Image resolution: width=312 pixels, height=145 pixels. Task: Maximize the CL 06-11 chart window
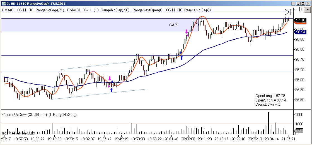(303, 4)
